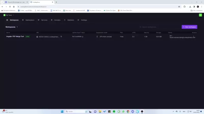Open Chrome three-dot menu

coord(201,7)
